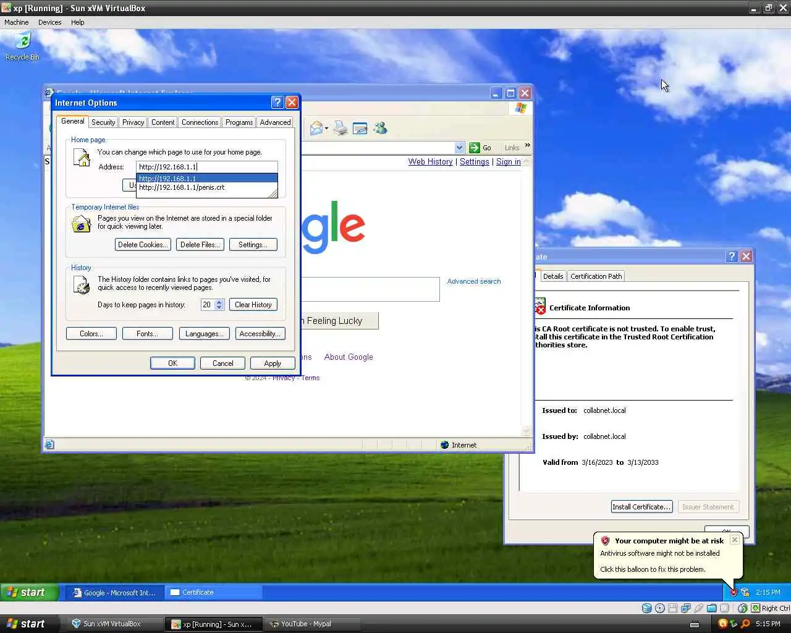The image size is (791, 633).
Task: Click the VirtualBox CD/DVD status icon
Action: point(659,608)
